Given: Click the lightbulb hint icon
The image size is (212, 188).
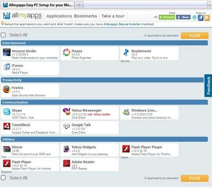Looking at the screenshot, I should click(x=2, y=23).
